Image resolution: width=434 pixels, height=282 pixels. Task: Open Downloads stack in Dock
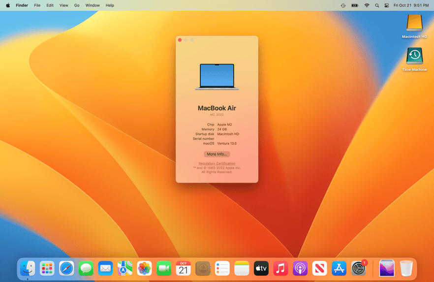[x=387, y=268]
